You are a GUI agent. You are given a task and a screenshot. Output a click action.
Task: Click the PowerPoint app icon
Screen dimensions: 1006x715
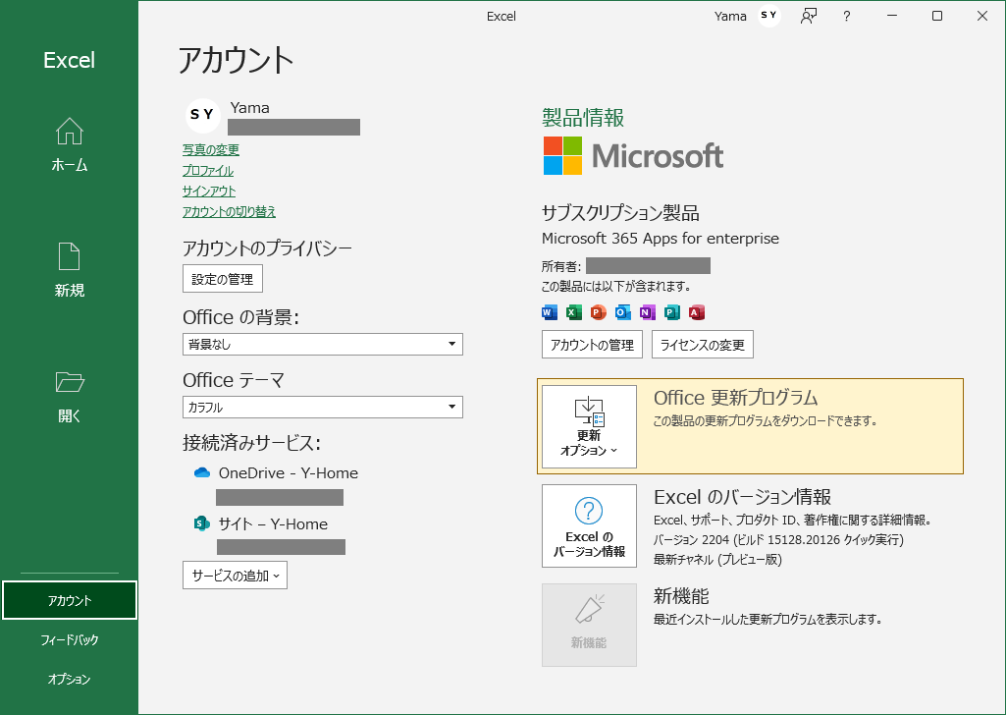pos(598,312)
